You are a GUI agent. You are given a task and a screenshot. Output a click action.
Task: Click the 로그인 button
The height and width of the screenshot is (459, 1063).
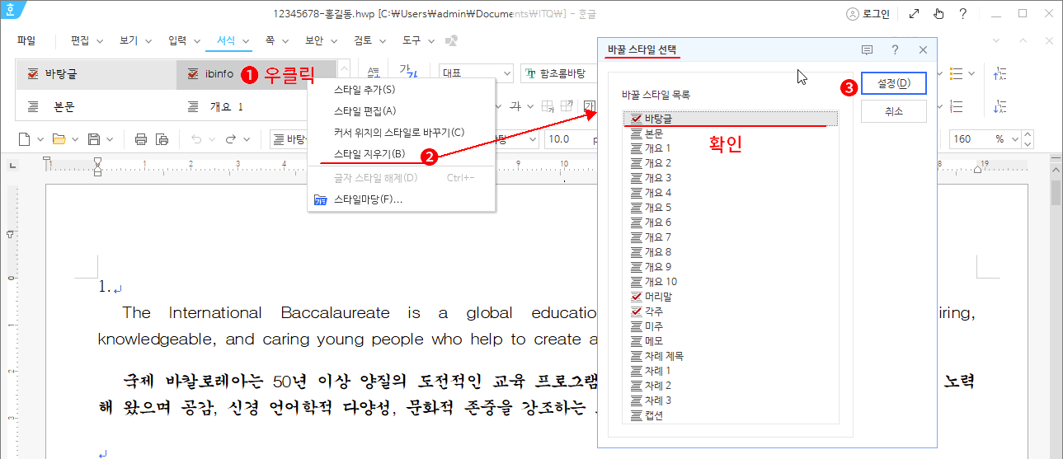coord(868,14)
